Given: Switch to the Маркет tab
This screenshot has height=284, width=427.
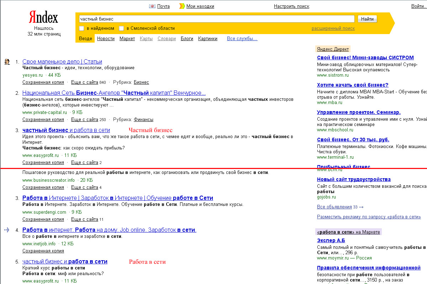Looking at the screenshot, I should [x=127, y=38].
